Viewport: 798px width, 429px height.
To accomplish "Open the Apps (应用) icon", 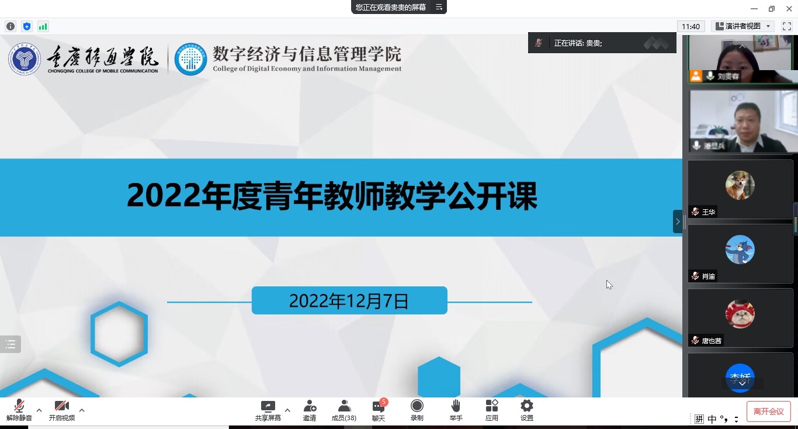I will click(491, 407).
